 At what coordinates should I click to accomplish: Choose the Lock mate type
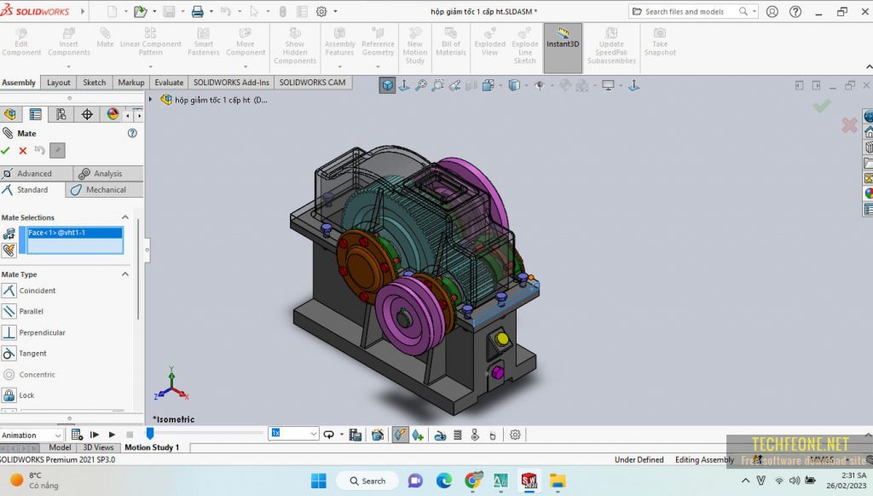(x=26, y=395)
